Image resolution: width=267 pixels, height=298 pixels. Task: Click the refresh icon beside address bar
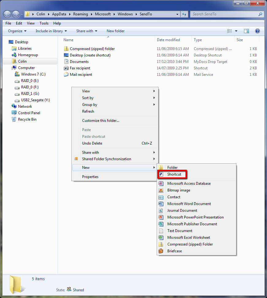tap(184, 14)
